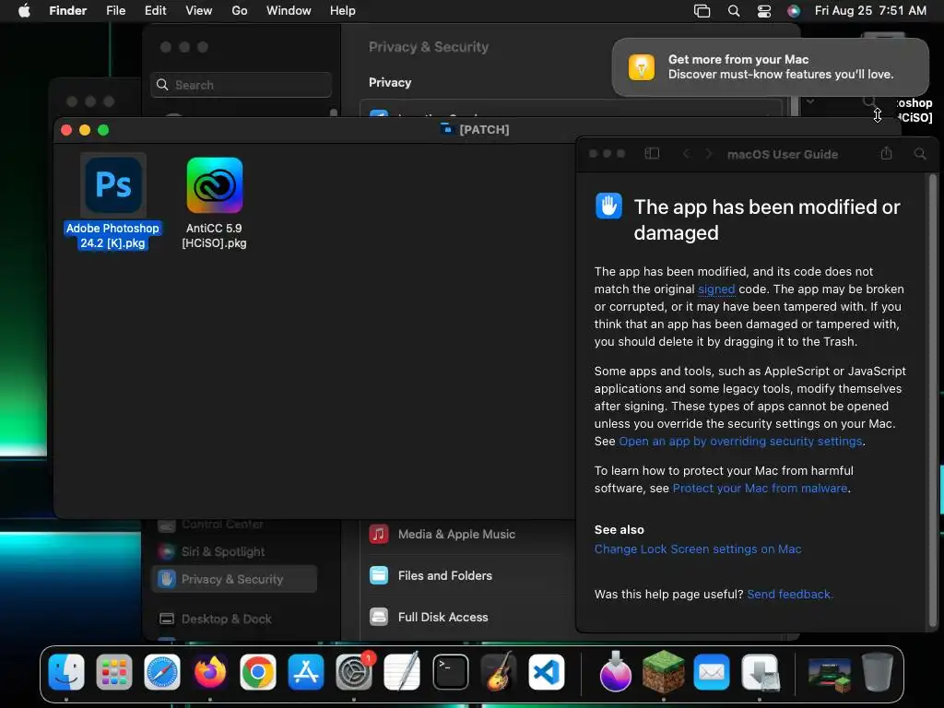This screenshot has height=708, width=944.
Task: Open the Window menu
Action: point(289,11)
